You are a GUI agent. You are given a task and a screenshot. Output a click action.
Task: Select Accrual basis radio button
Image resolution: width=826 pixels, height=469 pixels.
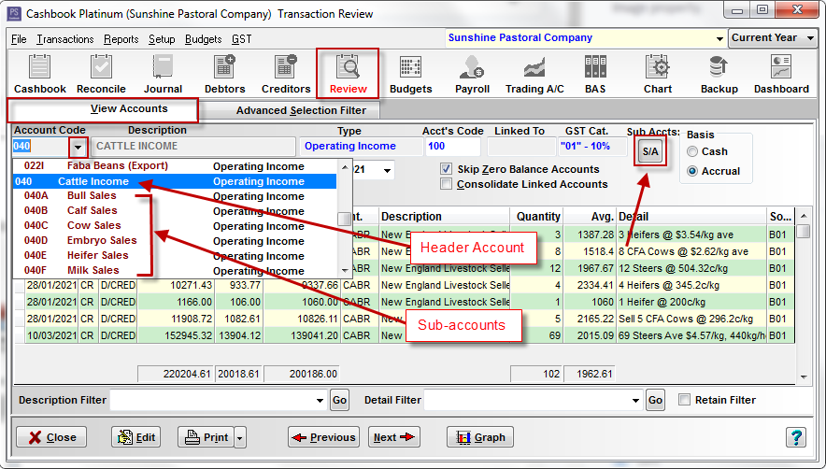click(692, 171)
